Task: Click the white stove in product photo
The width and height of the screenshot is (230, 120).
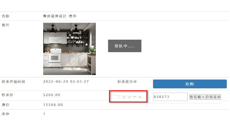Action: (x=55, y=58)
